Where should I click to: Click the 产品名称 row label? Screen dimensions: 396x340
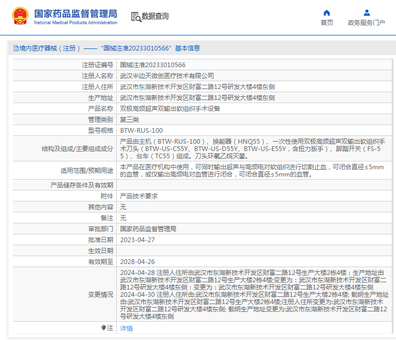point(101,108)
